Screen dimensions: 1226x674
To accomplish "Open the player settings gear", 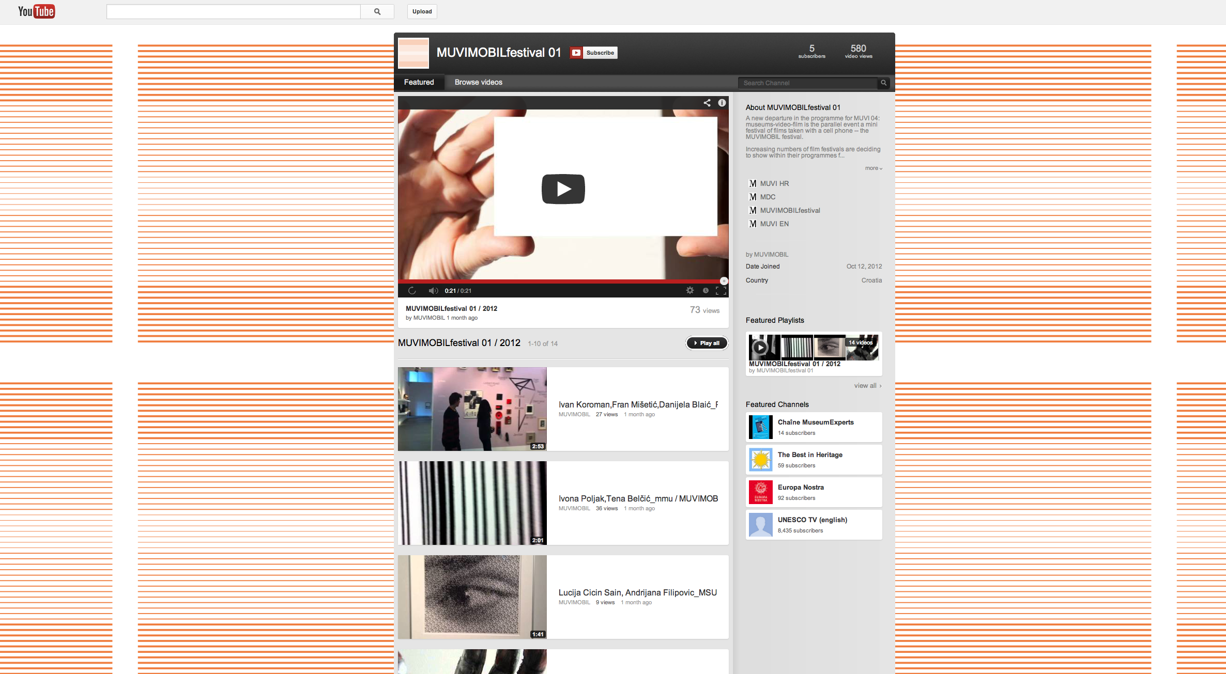I will click(690, 291).
